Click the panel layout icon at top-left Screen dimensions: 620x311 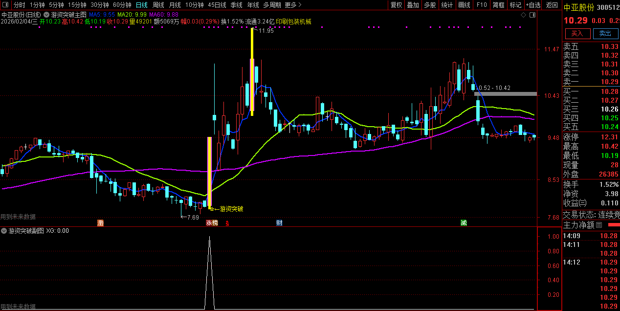point(5,5)
